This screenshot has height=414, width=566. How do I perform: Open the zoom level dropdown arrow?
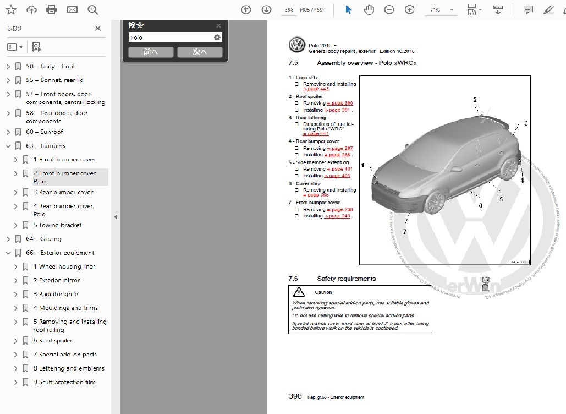pyautogui.click(x=451, y=10)
